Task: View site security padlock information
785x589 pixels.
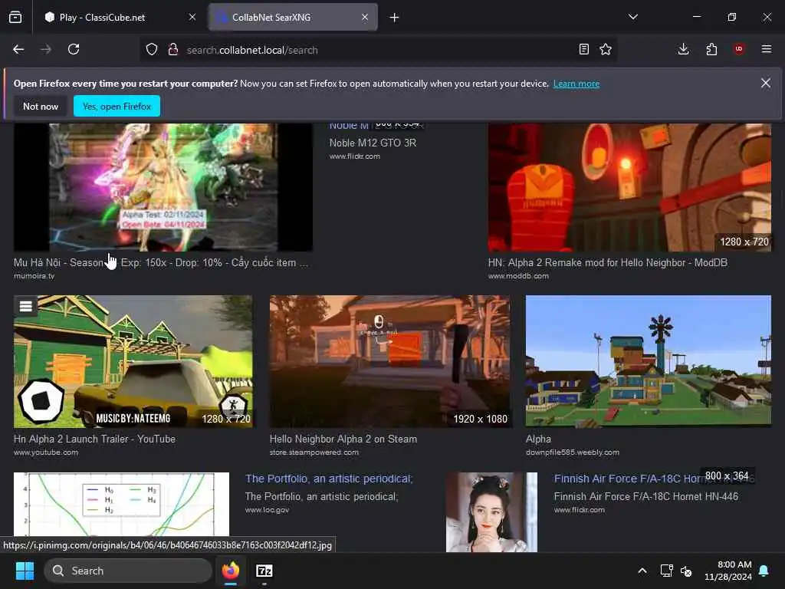Action: click(x=173, y=49)
